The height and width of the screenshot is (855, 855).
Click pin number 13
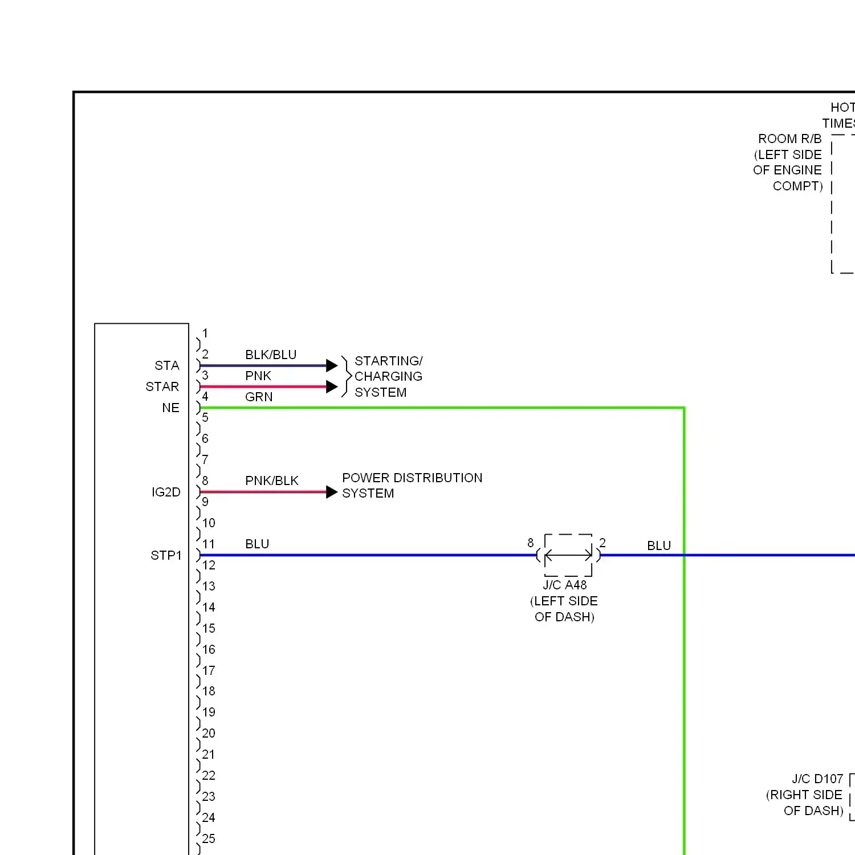[x=209, y=586]
